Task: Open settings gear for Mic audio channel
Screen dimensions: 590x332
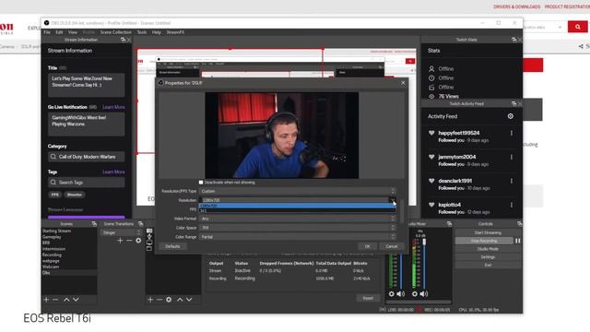Action: click(414, 293)
